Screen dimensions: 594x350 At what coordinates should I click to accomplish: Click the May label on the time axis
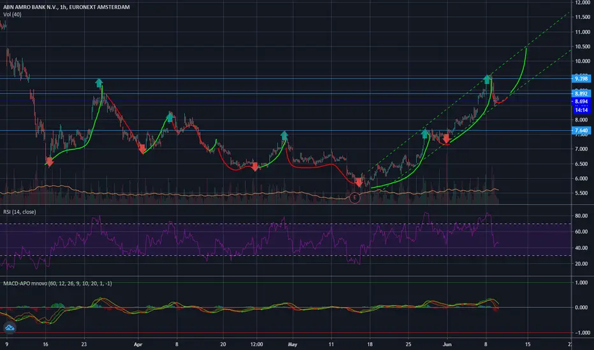tap(293, 344)
